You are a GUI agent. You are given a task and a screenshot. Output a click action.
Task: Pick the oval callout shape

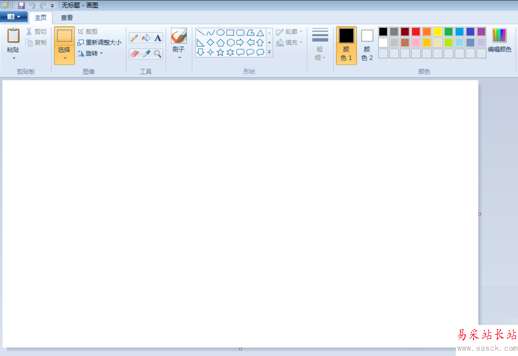[250, 52]
